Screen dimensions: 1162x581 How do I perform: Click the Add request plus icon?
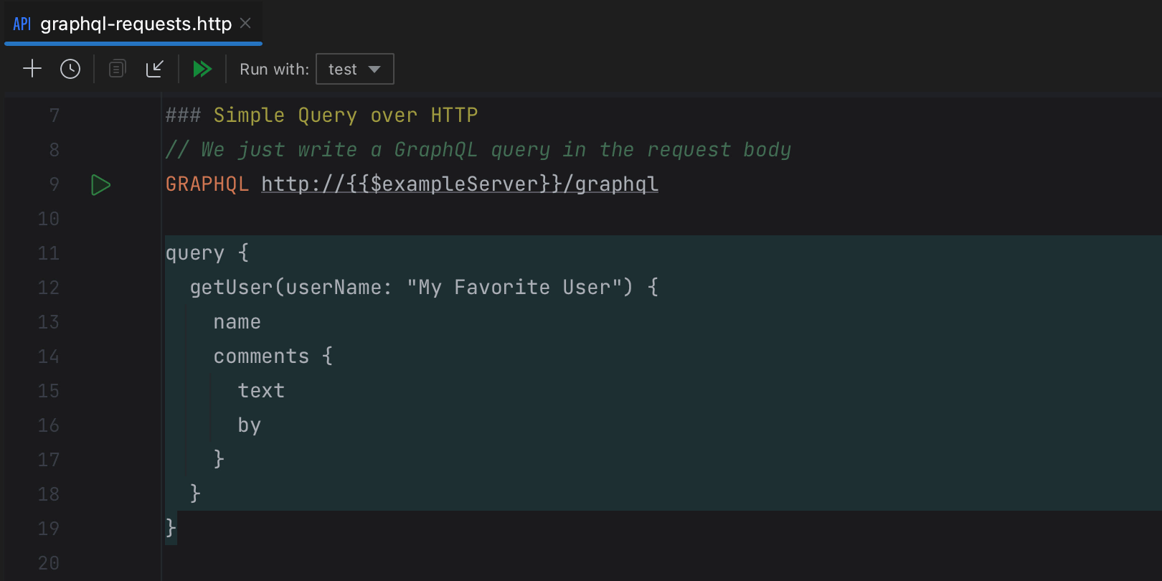pyautogui.click(x=32, y=69)
